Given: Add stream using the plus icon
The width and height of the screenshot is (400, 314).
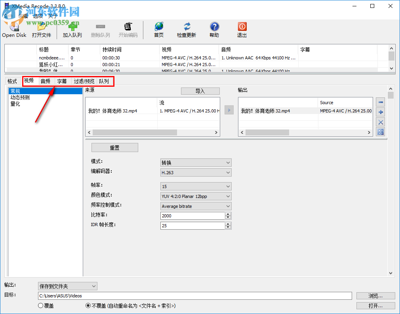Looking at the screenshot, I should [x=380, y=112].
